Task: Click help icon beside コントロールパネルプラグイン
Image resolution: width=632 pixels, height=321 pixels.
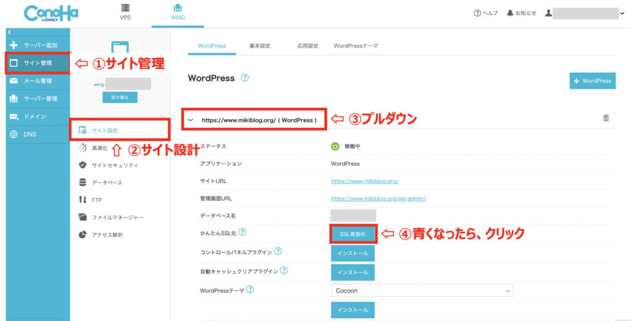Action: pyautogui.click(x=278, y=251)
